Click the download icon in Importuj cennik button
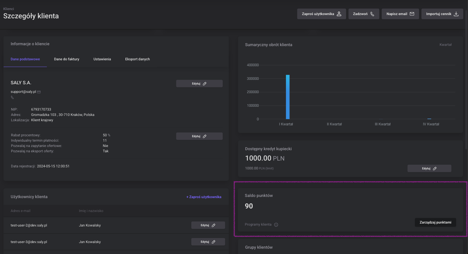The width and height of the screenshot is (468, 254). [x=456, y=14]
